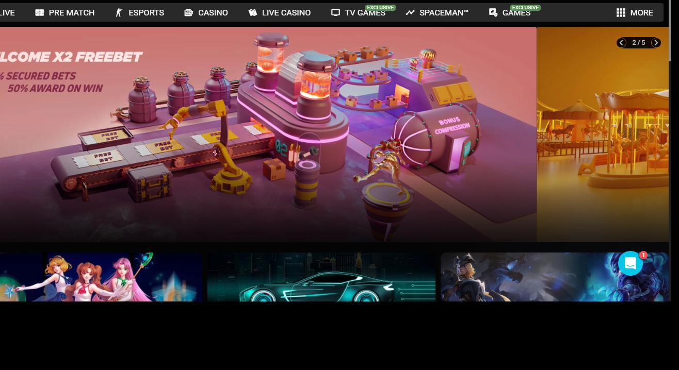
Task: Click the 2 / 5 slide indicator
Action: point(639,43)
